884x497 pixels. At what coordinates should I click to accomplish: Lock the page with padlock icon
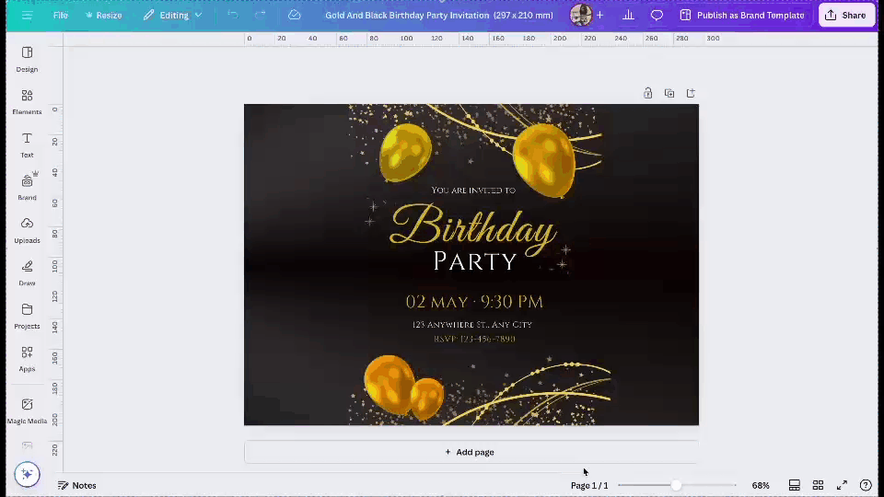[x=647, y=93]
